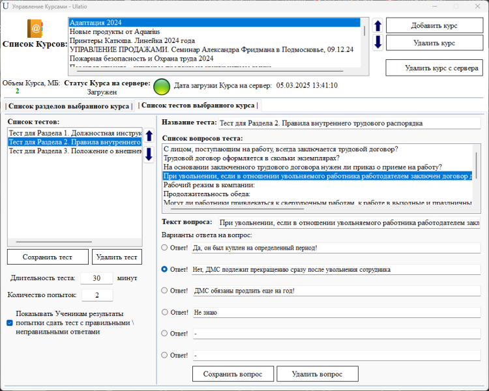Select answer 'Да, он был куплен на определенный период!'

click(x=164, y=248)
